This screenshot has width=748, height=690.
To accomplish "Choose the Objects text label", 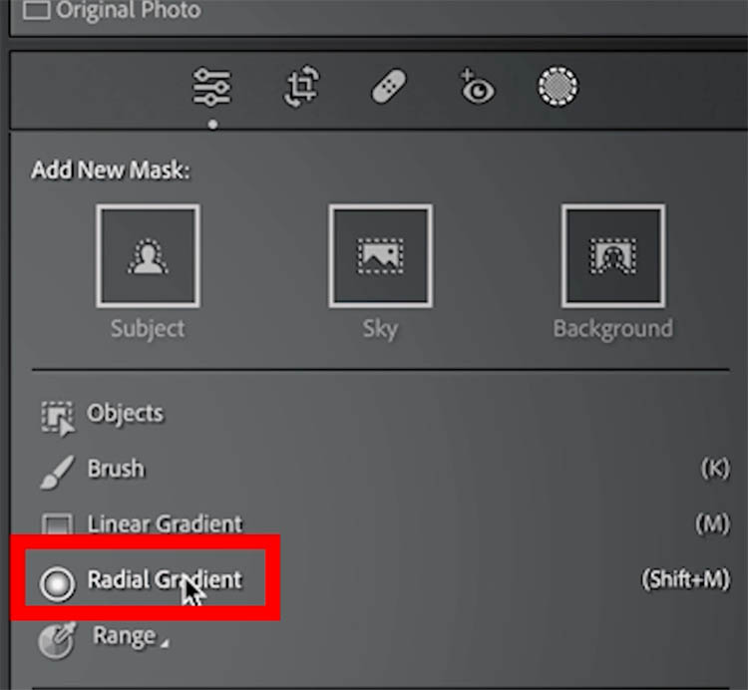I will tap(125, 413).
